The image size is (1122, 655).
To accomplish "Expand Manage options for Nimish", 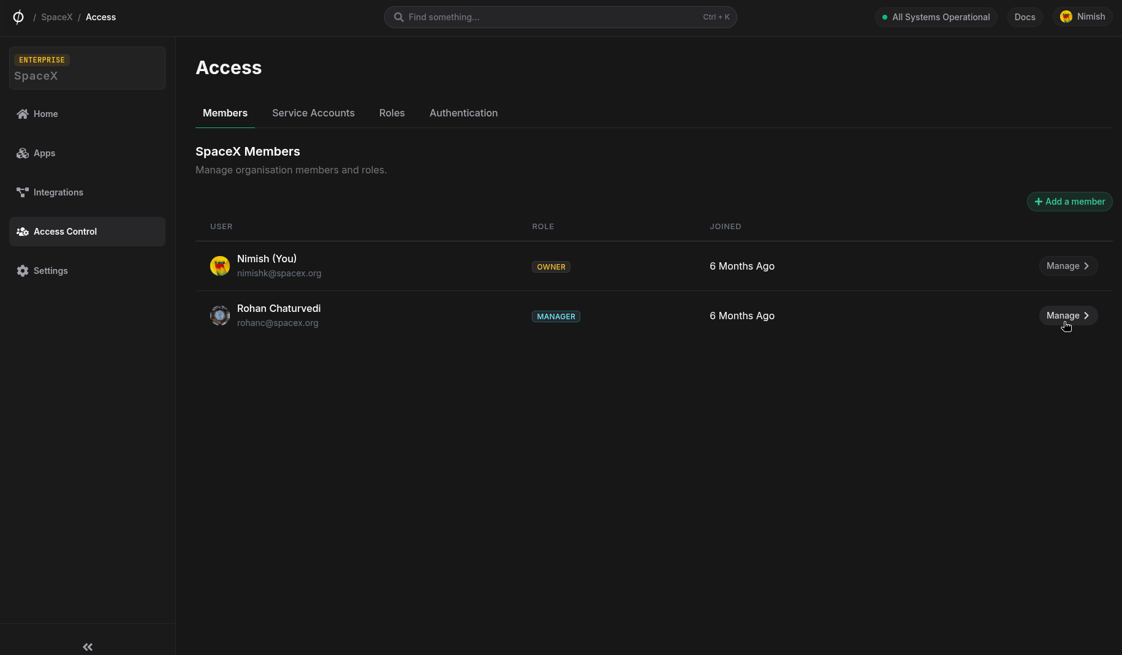I will [1067, 266].
